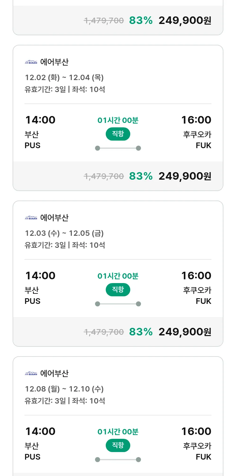Tap the 직항 badge on 12.02 flight

pyautogui.click(x=118, y=134)
